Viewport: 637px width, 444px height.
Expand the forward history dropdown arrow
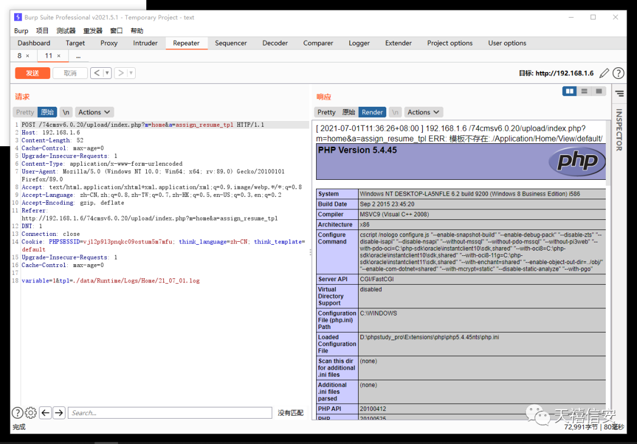(131, 73)
